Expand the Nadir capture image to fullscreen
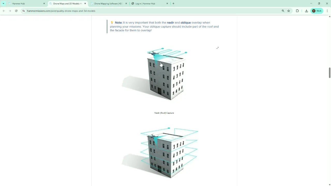This screenshot has height=186, width=331. click(217, 48)
